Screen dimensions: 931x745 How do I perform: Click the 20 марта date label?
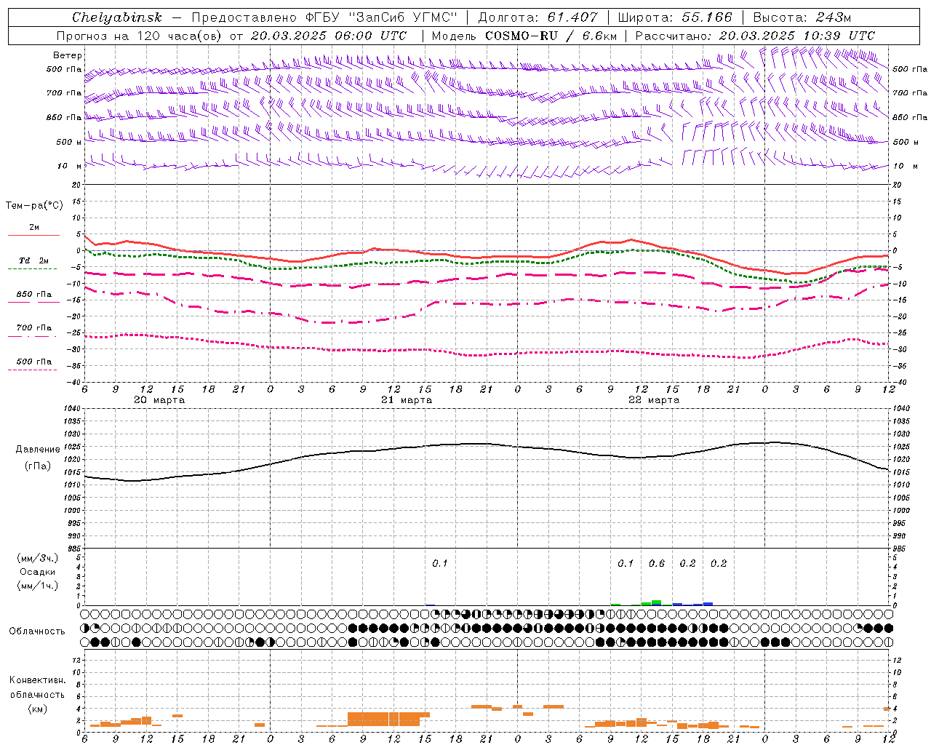159,400
